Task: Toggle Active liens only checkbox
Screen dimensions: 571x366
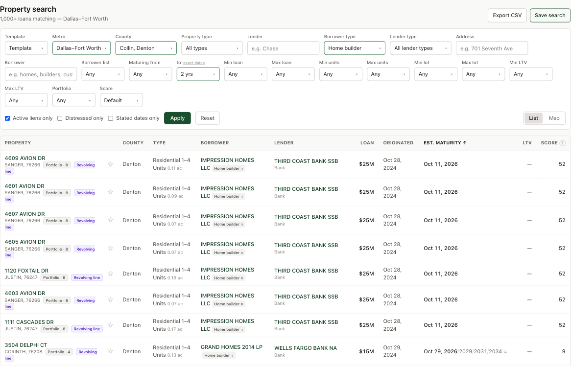Action: 7,118
